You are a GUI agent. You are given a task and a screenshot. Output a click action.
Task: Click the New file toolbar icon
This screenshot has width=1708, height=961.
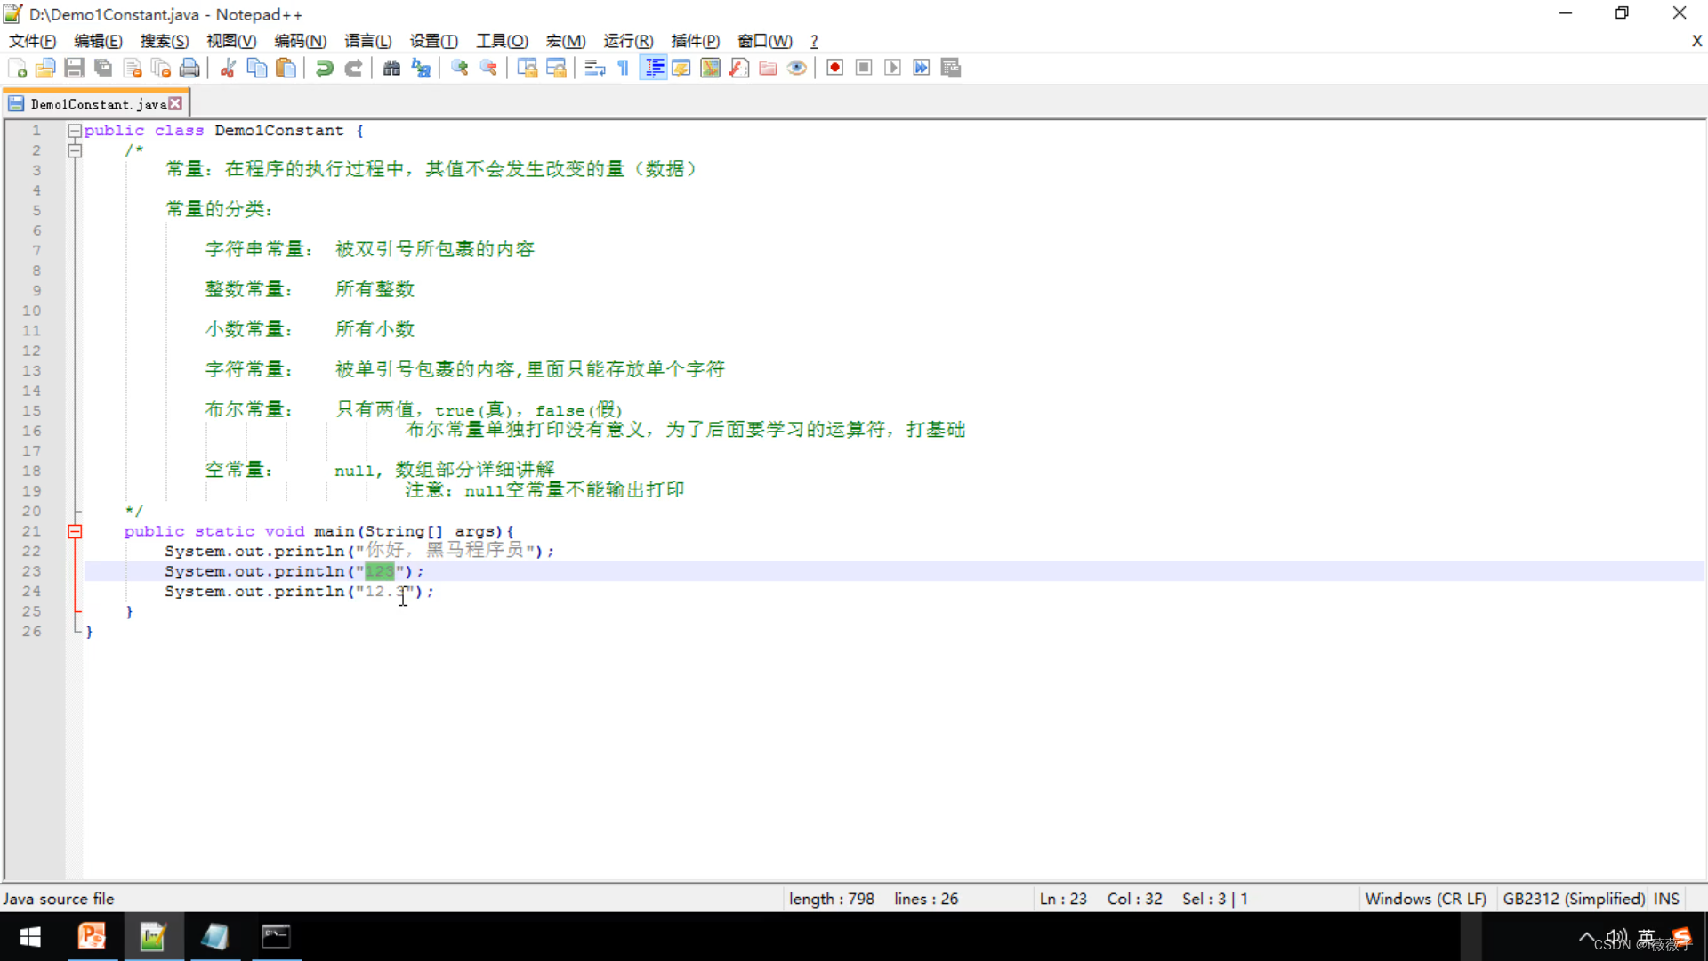point(17,68)
